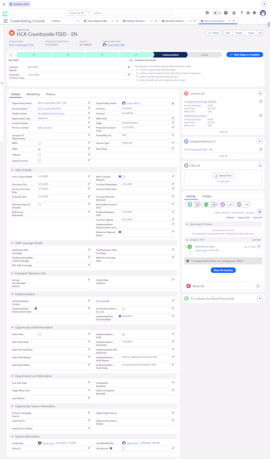This screenshot has width=270, height=459.
Task: Select the Closed stage in path
Action: pyautogui.click(x=204, y=55)
